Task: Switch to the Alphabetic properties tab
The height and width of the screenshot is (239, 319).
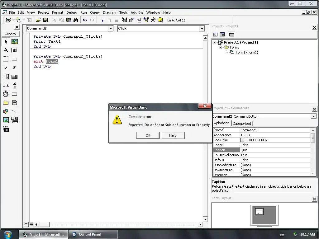Action: (221, 123)
